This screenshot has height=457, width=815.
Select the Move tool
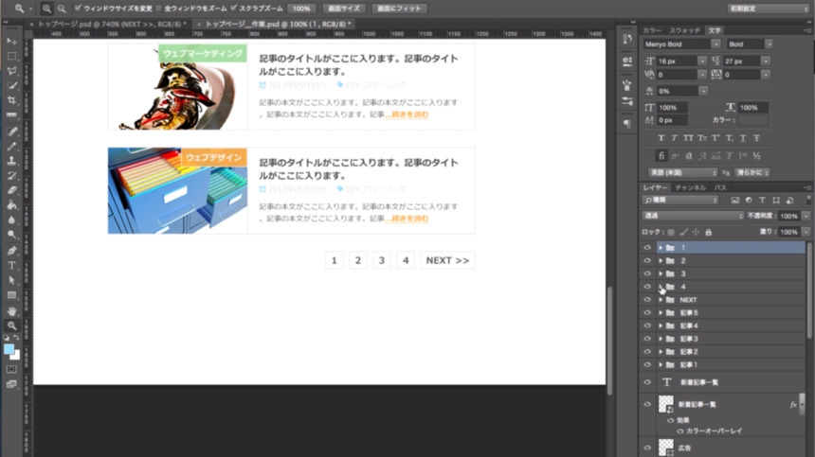(11, 41)
